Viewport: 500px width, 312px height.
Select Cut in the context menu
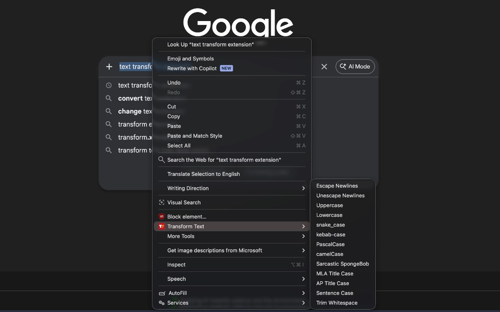click(x=232, y=106)
